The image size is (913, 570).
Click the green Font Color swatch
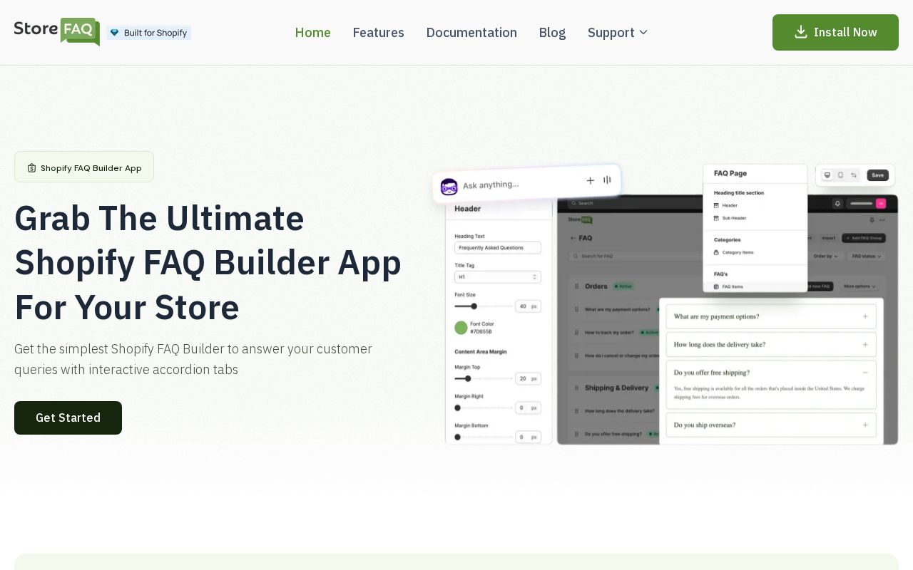click(x=461, y=328)
